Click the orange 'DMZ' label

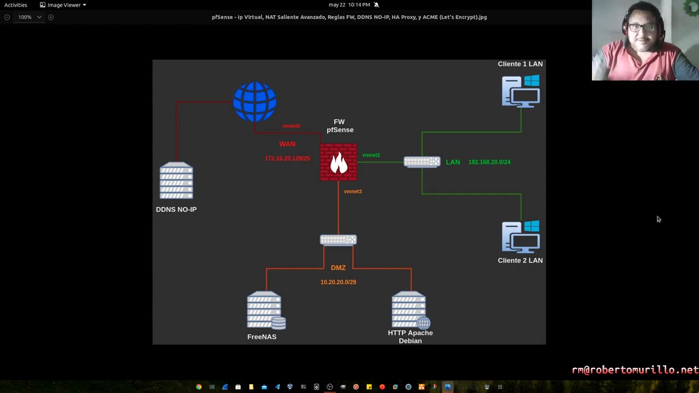(x=338, y=268)
